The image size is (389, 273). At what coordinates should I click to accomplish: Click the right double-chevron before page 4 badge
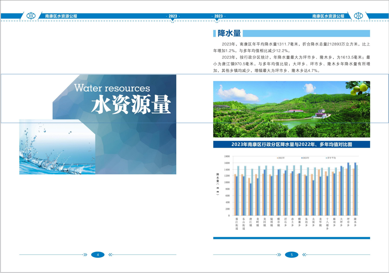(86, 255)
